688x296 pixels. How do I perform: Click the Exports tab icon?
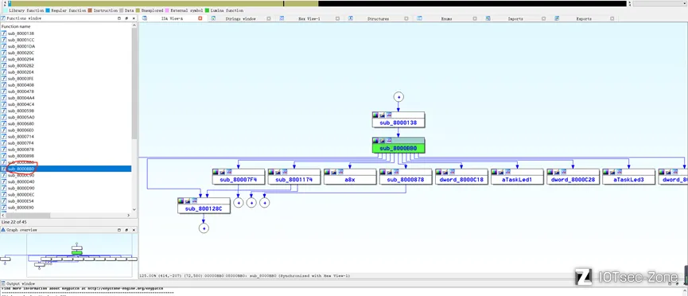(557, 18)
